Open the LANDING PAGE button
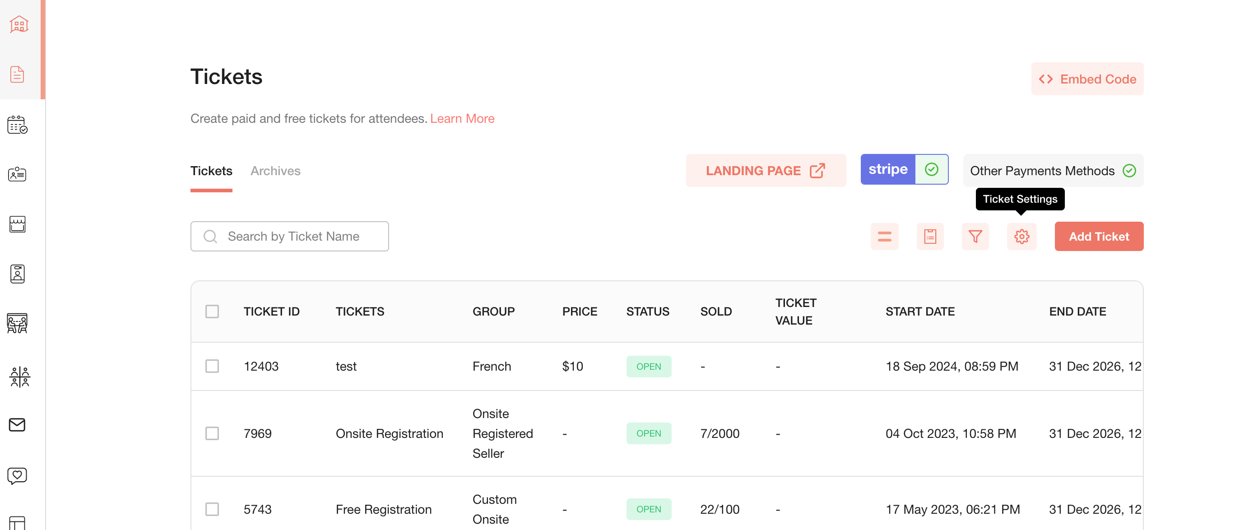Image resolution: width=1235 pixels, height=530 pixels. click(x=766, y=170)
